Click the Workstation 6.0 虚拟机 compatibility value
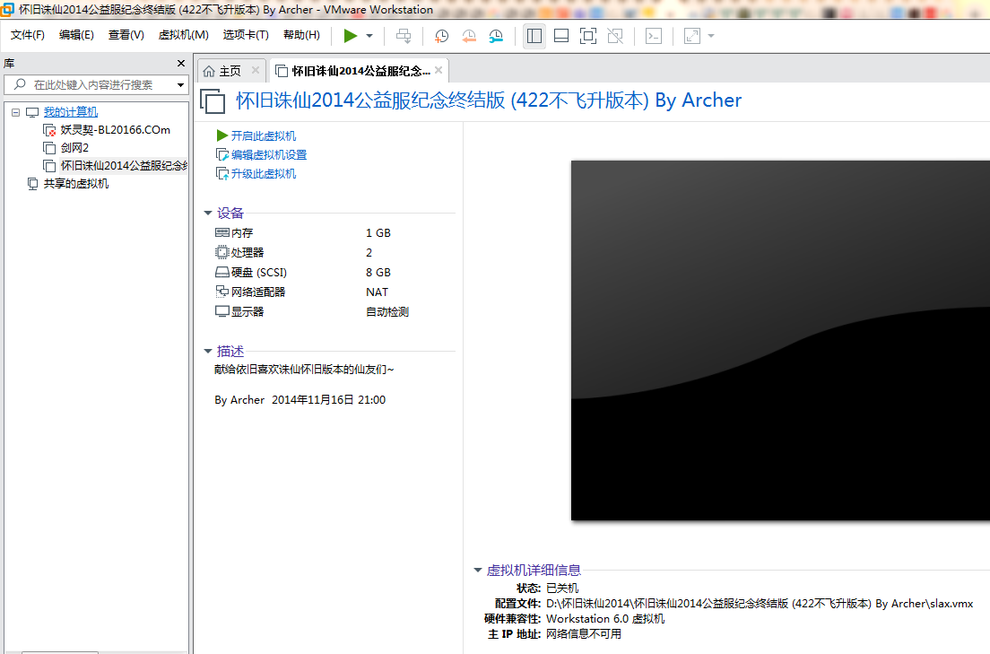 605,619
